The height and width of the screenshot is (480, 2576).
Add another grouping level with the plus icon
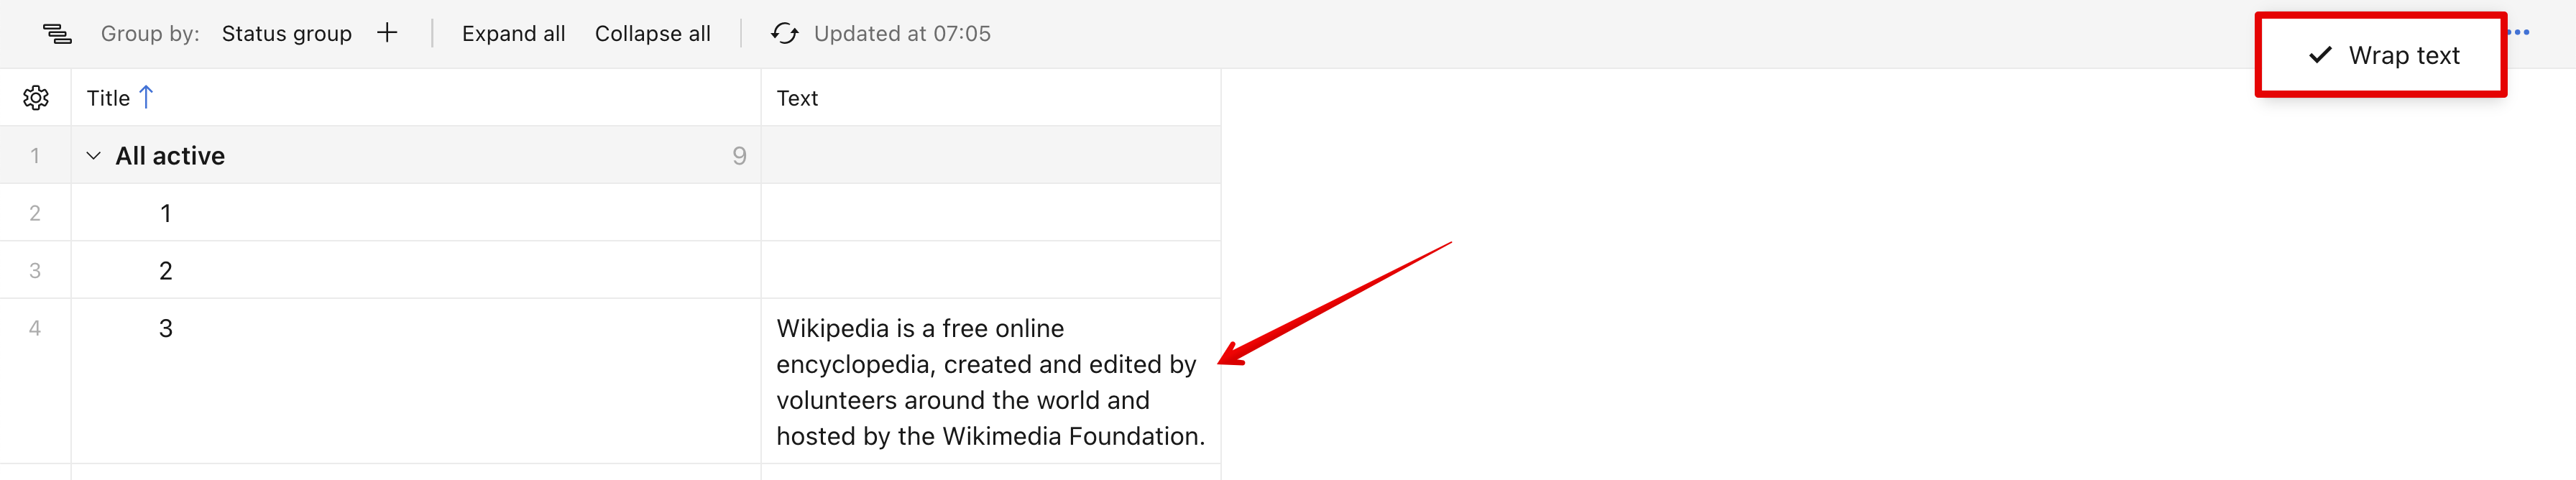point(387,33)
